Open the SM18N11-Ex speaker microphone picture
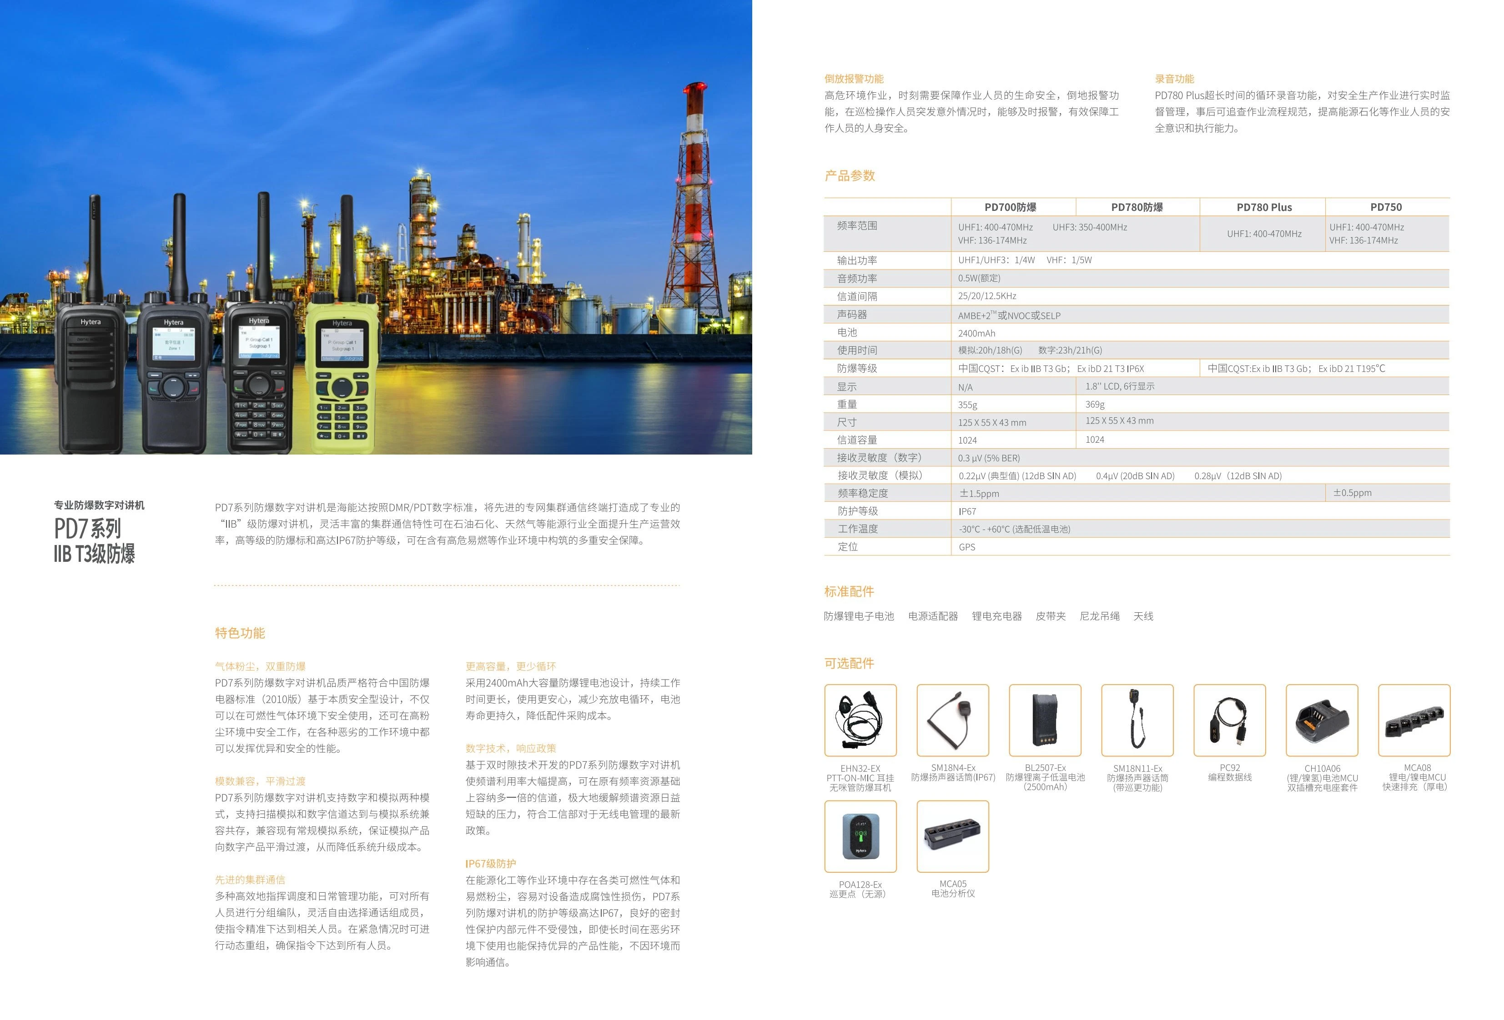 (1137, 720)
